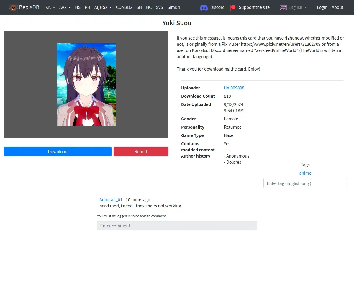Open uploader tim009898 profile

click(x=234, y=88)
